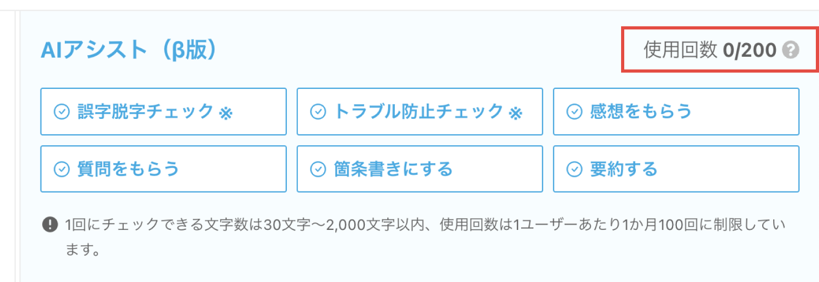Click the check-circle icon in 要約する
Image resolution: width=819 pixels, height=282 pixels.
(x=574, y=169)
